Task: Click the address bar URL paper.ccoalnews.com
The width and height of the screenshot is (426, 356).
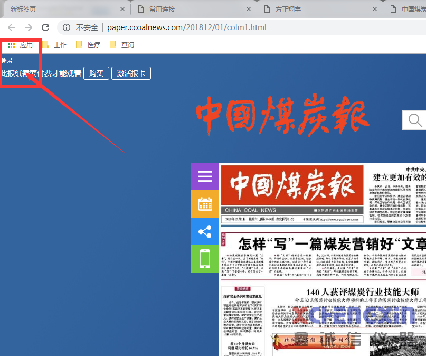Action: [x=186, y=27]
